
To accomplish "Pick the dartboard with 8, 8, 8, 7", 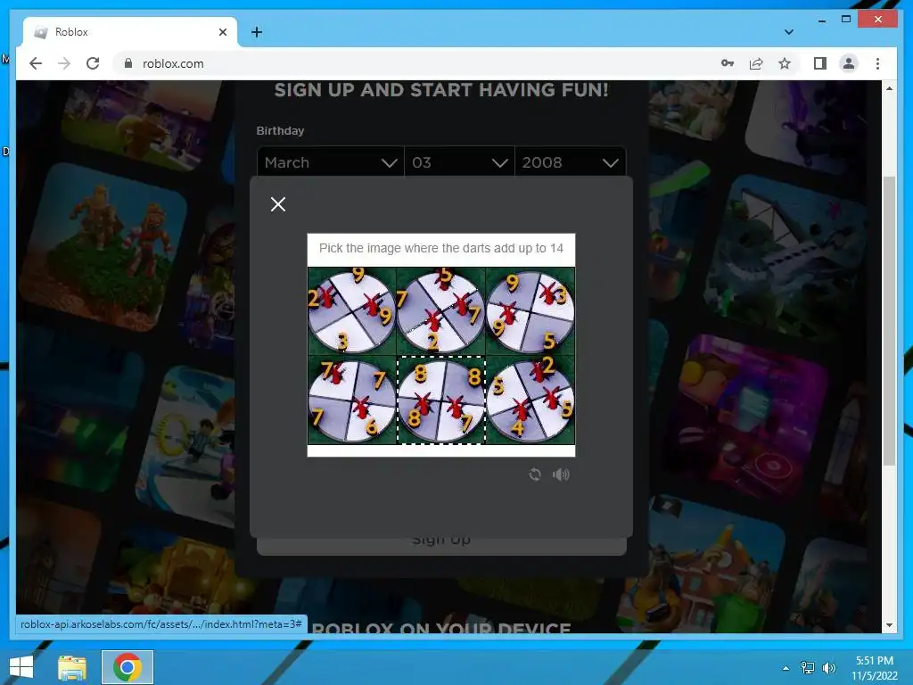I will (x=440, y=400).
